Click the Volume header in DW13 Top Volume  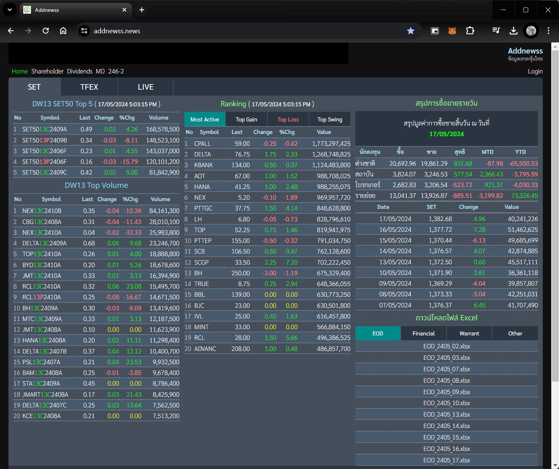point(160,199)
